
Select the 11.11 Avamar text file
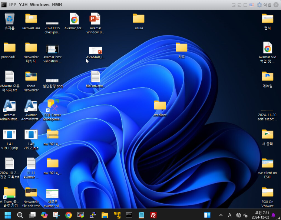[x=31, y=163]
